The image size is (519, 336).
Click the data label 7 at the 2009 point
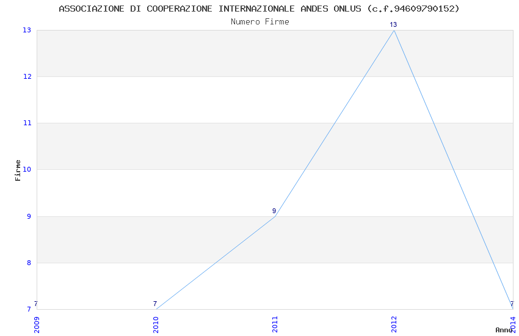36,304
